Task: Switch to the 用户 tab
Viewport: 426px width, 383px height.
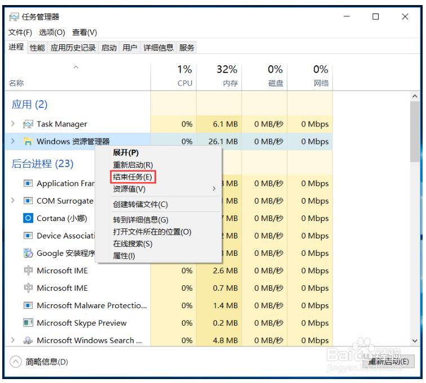Action: point(130,48)
